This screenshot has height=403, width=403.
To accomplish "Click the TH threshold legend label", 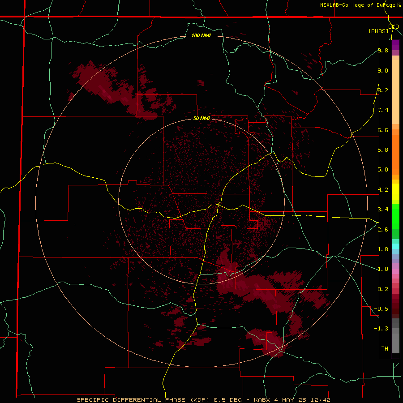I will 385,348.
